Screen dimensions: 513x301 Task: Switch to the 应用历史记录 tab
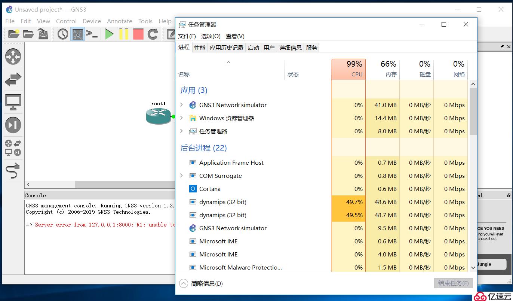[227, 48]
